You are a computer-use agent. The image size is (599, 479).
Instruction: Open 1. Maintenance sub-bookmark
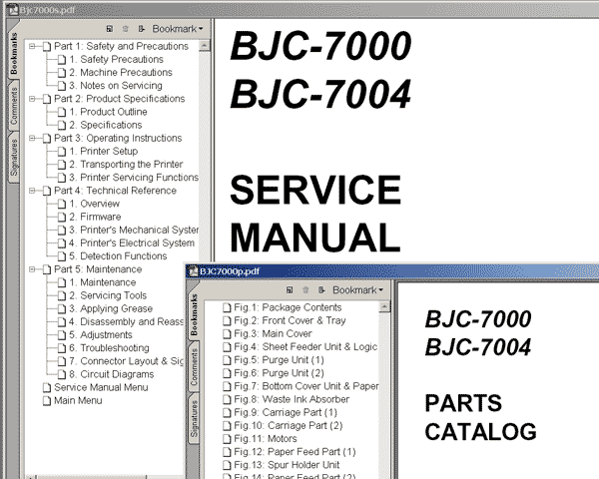click(x=103, y=282)
